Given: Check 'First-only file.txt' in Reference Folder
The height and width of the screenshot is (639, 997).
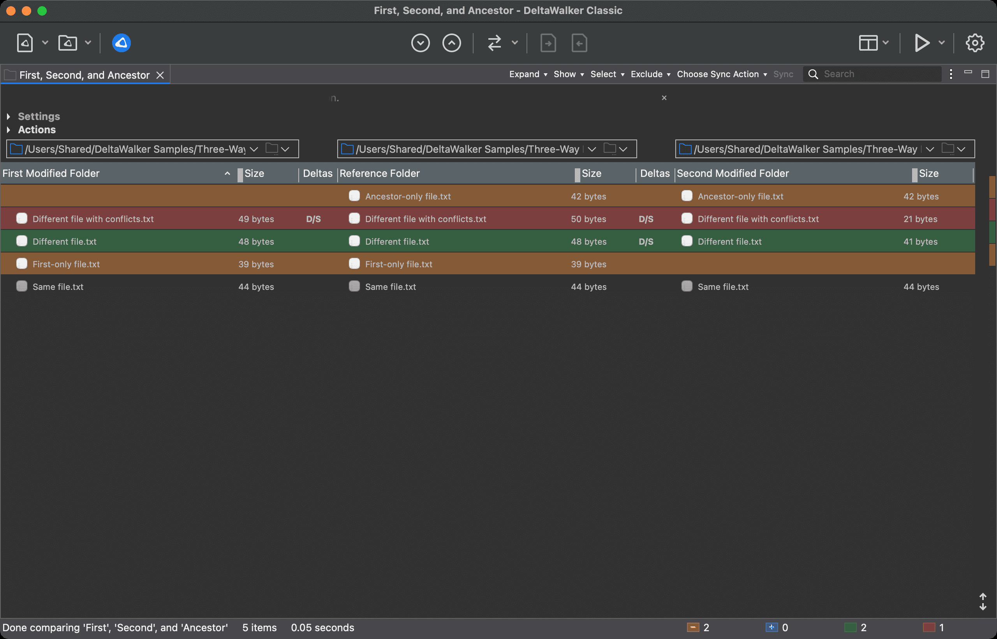Looking at the screenshot, I should pos(354,264).
